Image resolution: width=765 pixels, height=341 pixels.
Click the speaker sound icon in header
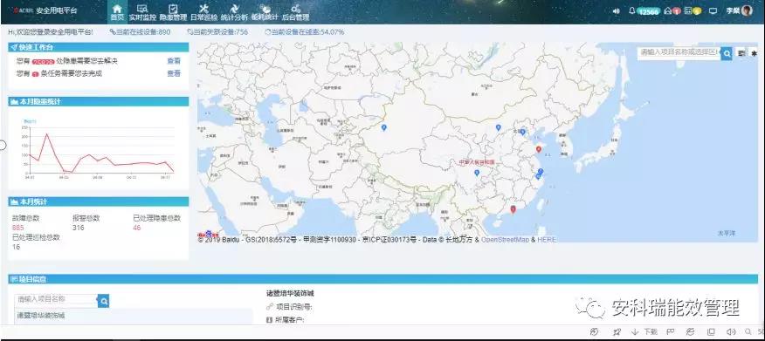coord(617,10)
